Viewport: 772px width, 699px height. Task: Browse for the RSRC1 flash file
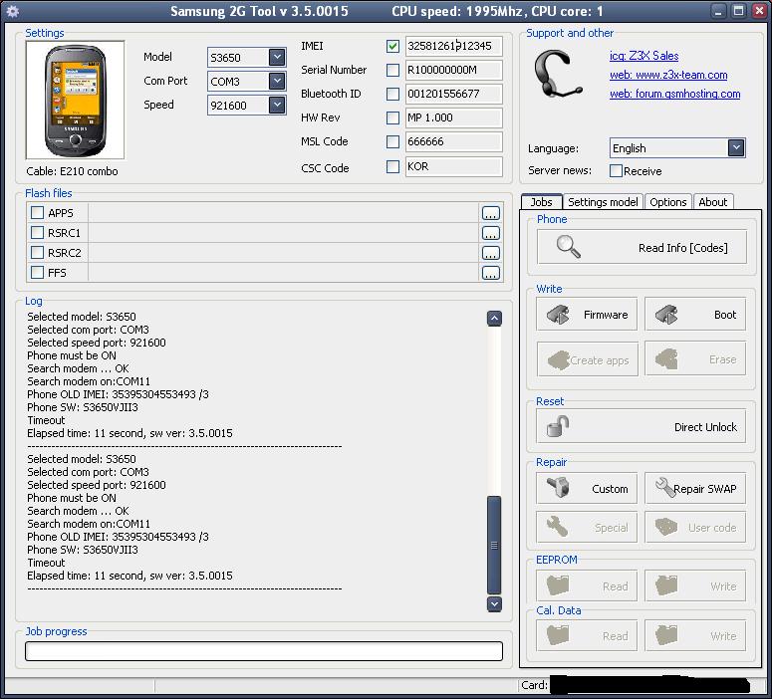(x=490, y=233)
